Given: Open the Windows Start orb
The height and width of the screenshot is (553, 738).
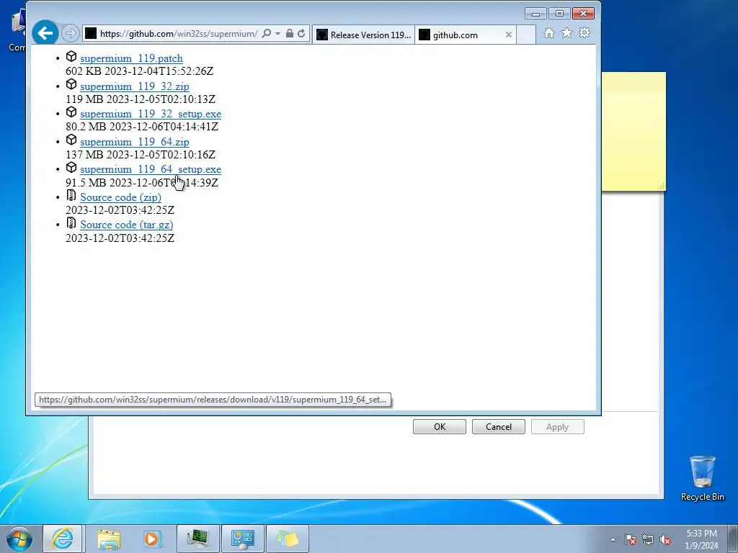Looking at the screenshot, I should pyautogui.click(x=19, y=539).
